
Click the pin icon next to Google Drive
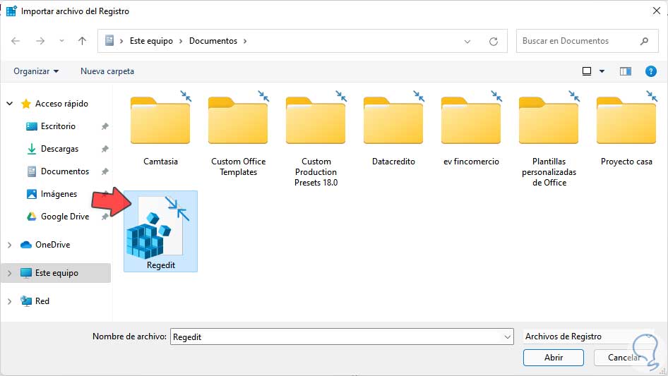coord(105,217)
